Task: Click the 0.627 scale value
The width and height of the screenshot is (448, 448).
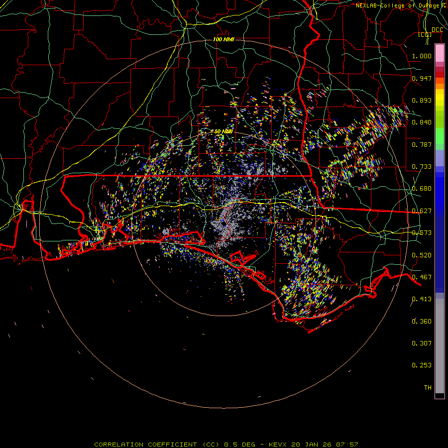Action: click(x=422, y=211)
